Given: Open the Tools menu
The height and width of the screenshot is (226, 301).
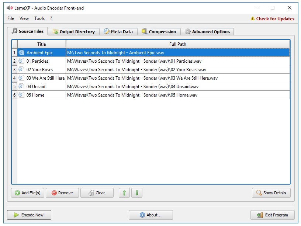Looking at the screenshot, I should 39,18.
